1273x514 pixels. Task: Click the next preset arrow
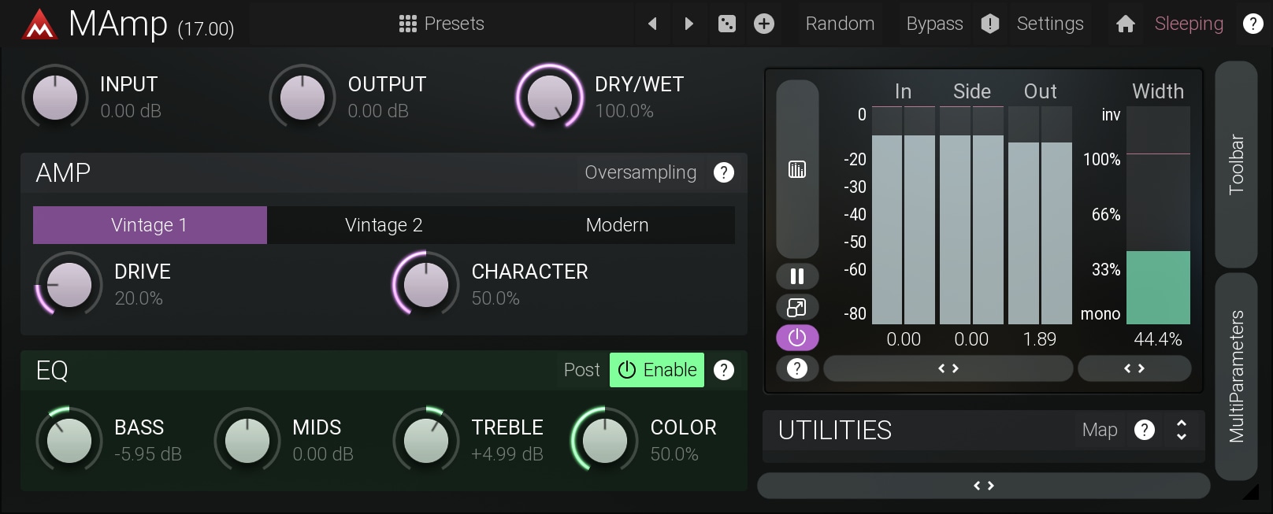point(688,24)
